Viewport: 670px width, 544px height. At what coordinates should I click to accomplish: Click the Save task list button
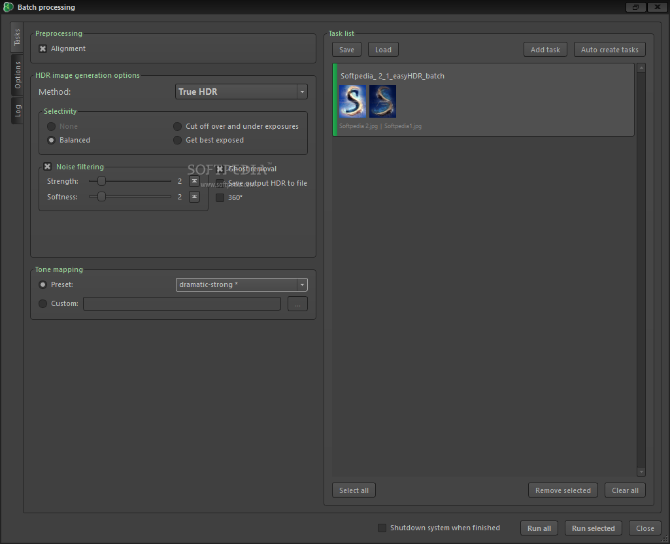tap(346, 50)
